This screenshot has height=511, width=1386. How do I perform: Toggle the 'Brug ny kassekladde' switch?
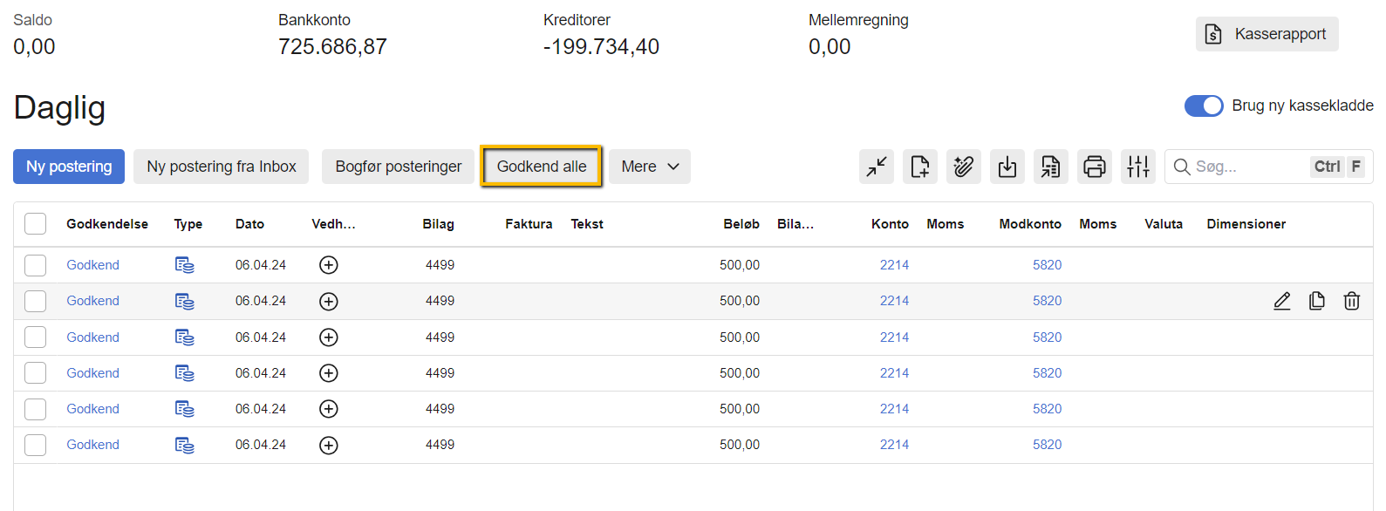(1203, 106)
